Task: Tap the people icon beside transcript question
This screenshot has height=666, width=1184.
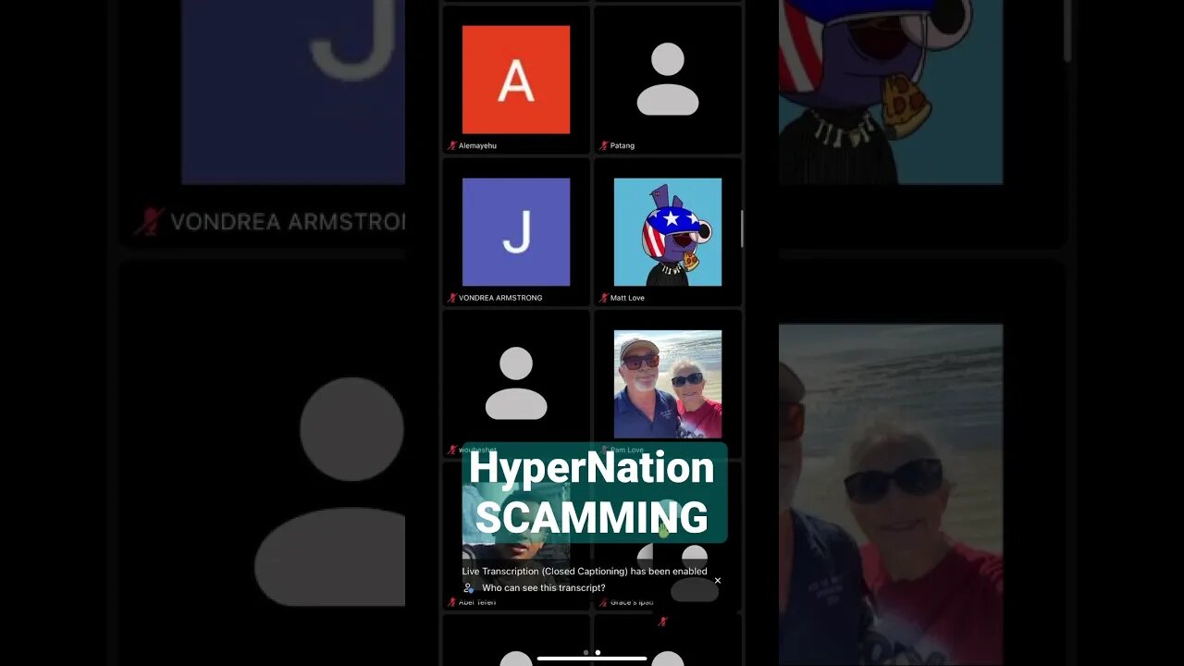Action: click(469, 588)
